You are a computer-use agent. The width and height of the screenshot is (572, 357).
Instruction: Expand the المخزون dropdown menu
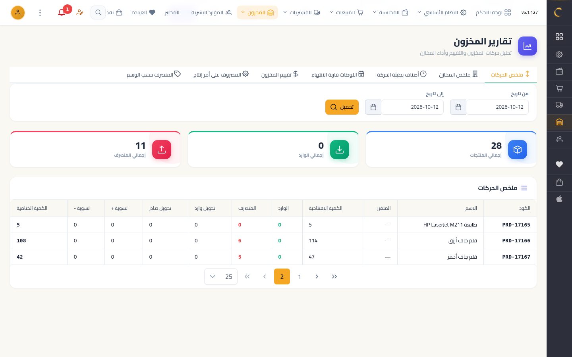tap(257, 13)
